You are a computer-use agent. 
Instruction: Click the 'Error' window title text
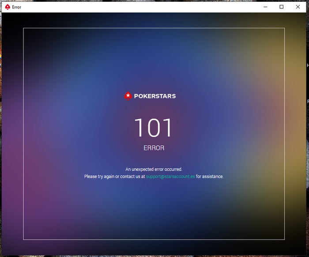point(17,7)
